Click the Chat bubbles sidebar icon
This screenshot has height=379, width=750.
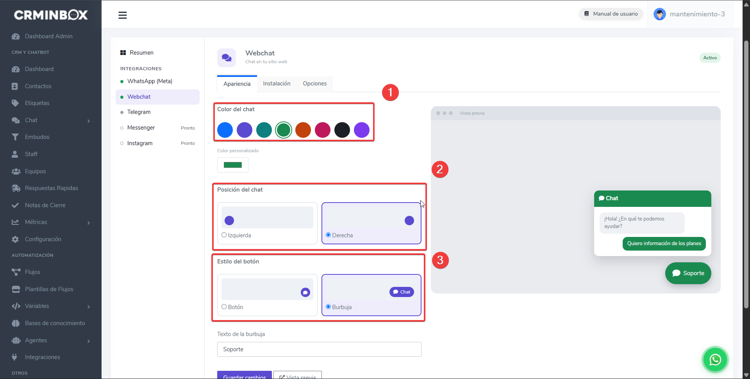16,120
